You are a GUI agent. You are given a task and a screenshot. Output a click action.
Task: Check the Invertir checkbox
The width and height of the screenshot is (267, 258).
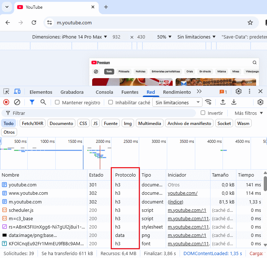203,113
